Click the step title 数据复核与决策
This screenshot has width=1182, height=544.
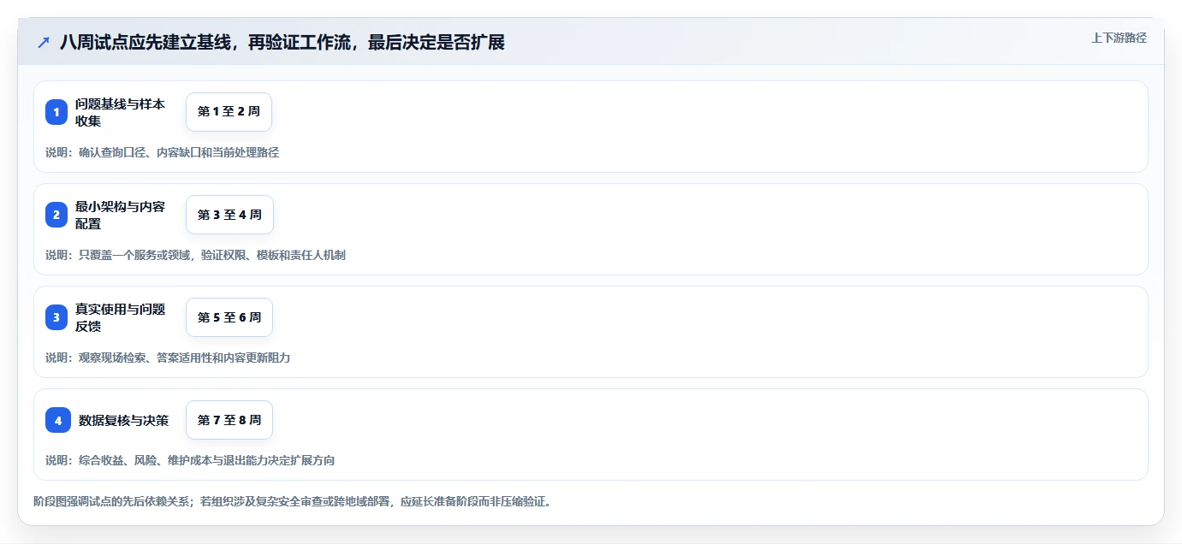coord(124,420)
